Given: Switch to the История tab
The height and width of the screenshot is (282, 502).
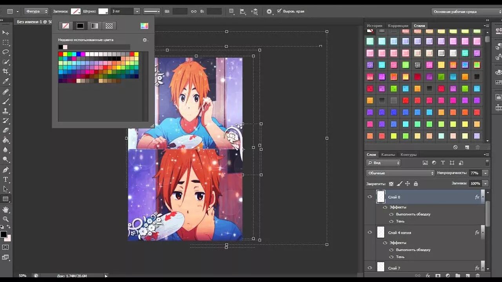Looking at the screenshot, I should point(374,25).
